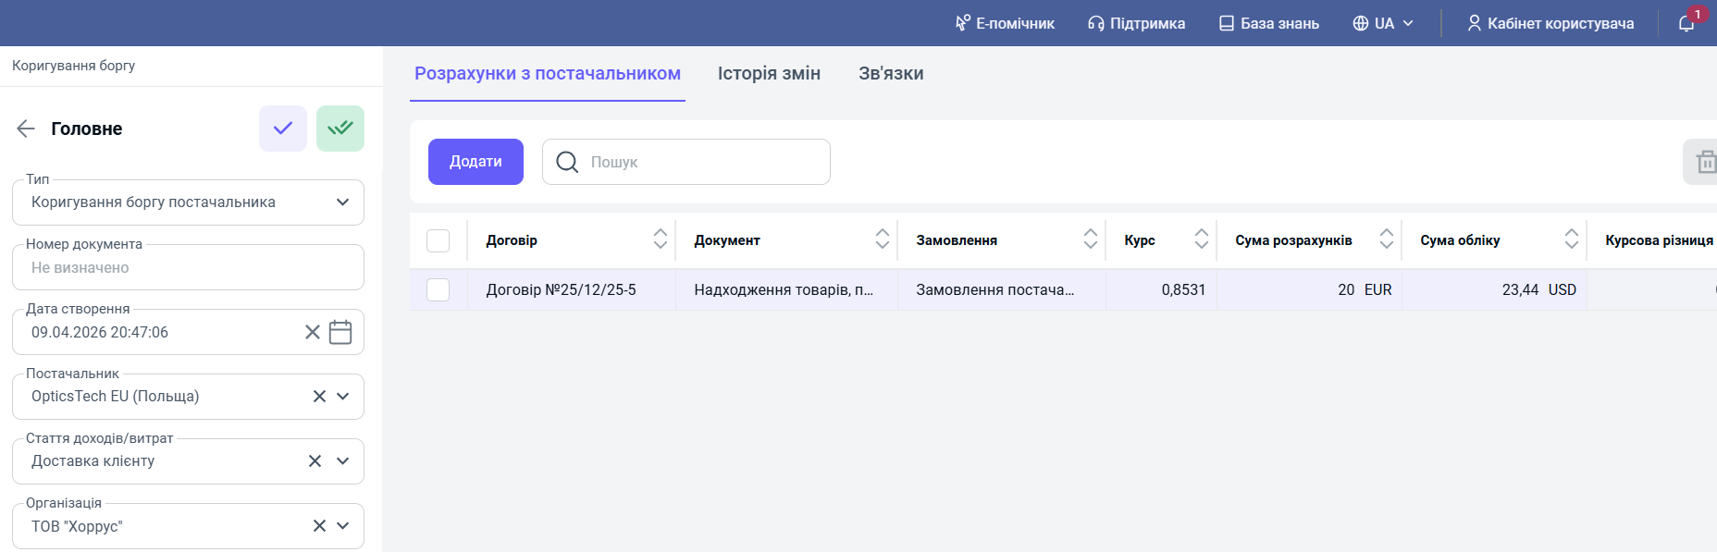Image resolution: width=1717 pixels, height=552 pixels.
Task: Switch to the Історія змін tab
Action: 769,74
